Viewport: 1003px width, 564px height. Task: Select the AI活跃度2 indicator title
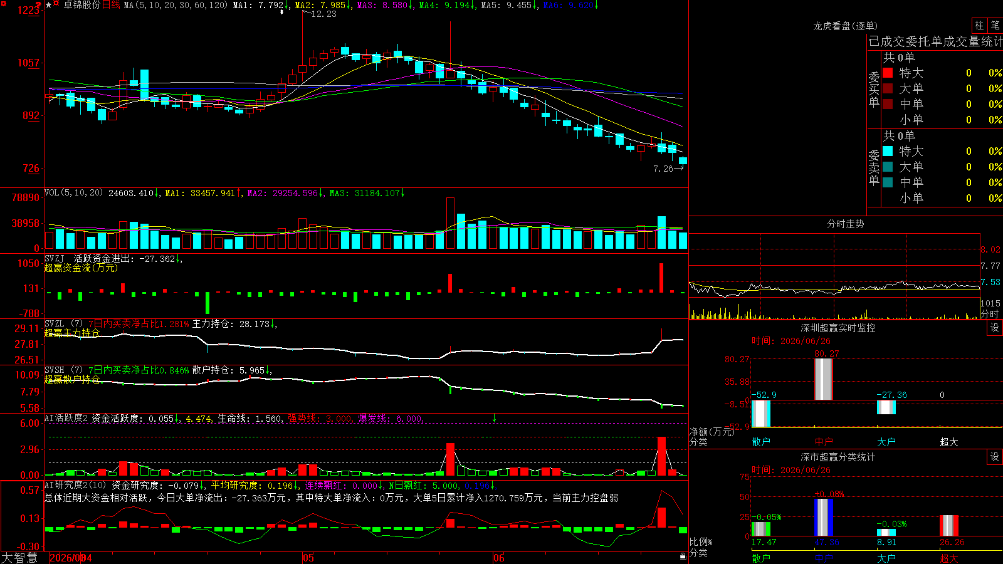[x=66, y=418]
